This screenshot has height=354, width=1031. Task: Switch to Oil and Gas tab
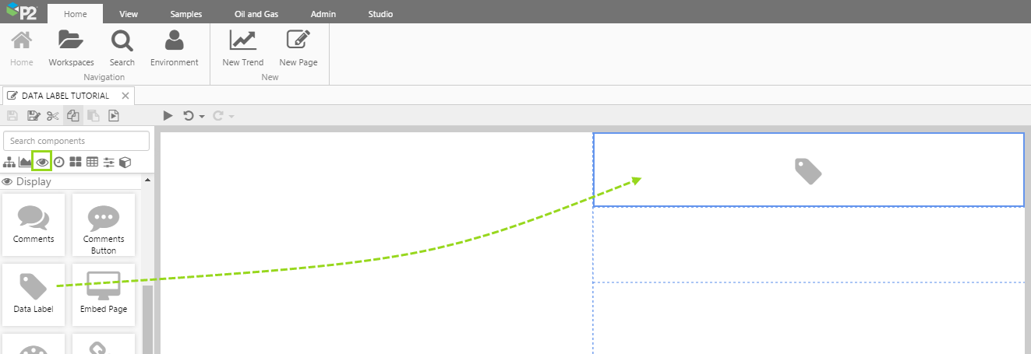(x=256, y=14)
